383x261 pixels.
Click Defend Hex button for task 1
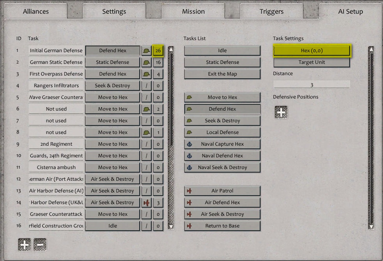113,51
